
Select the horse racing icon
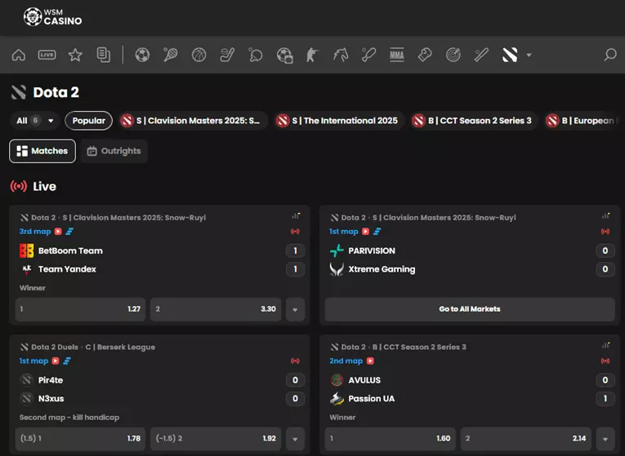341,55
